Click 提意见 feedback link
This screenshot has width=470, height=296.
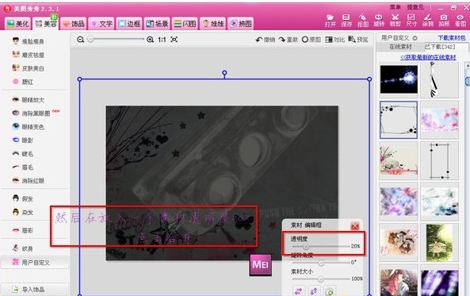point(415,7)
